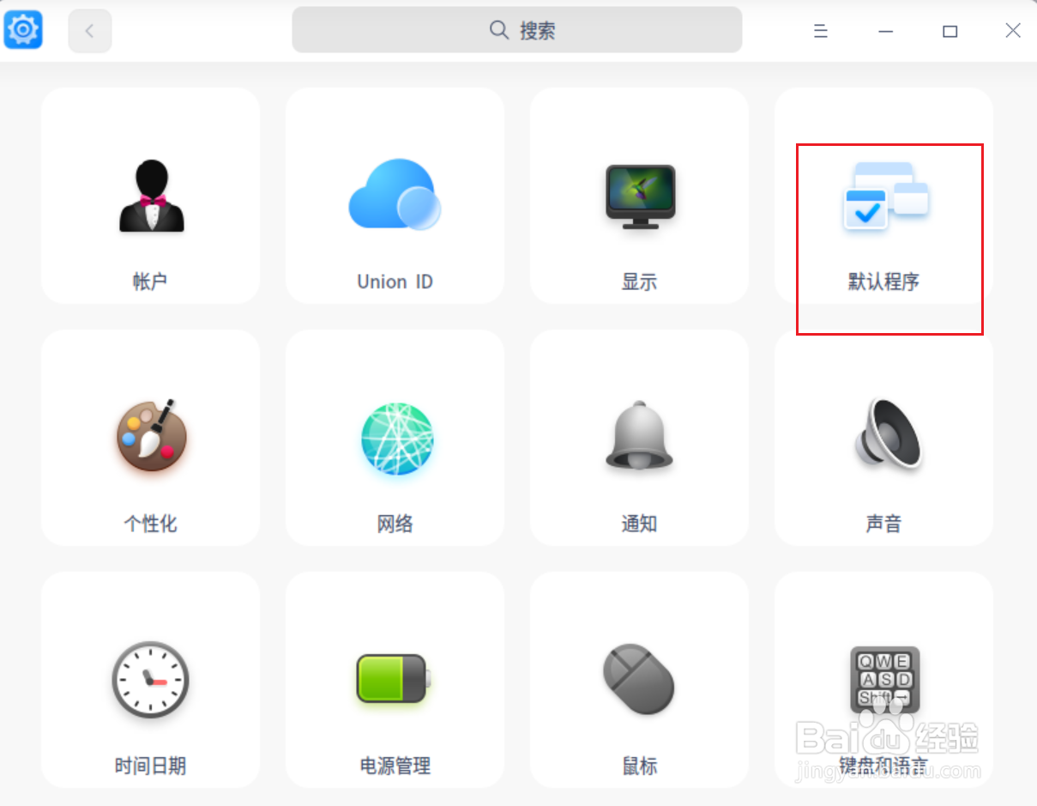
Task: Open the 电源管理 battery icon
Action: click(395, 679)
